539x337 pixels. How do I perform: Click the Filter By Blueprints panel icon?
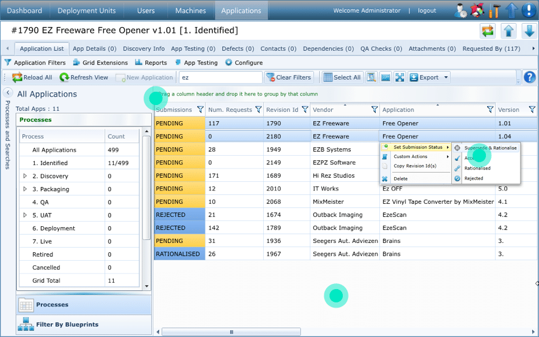point(26,324)
